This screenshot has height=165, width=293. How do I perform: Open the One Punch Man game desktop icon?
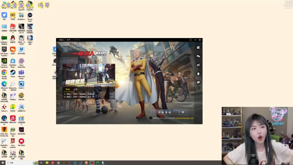(30, 40)
